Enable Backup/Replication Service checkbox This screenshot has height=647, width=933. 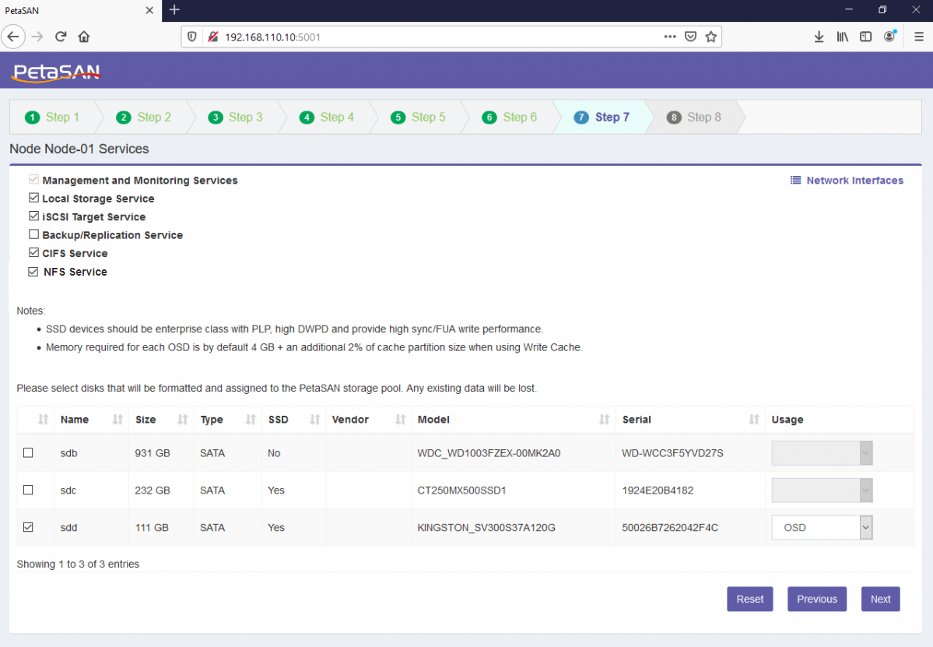coord(34,234)
